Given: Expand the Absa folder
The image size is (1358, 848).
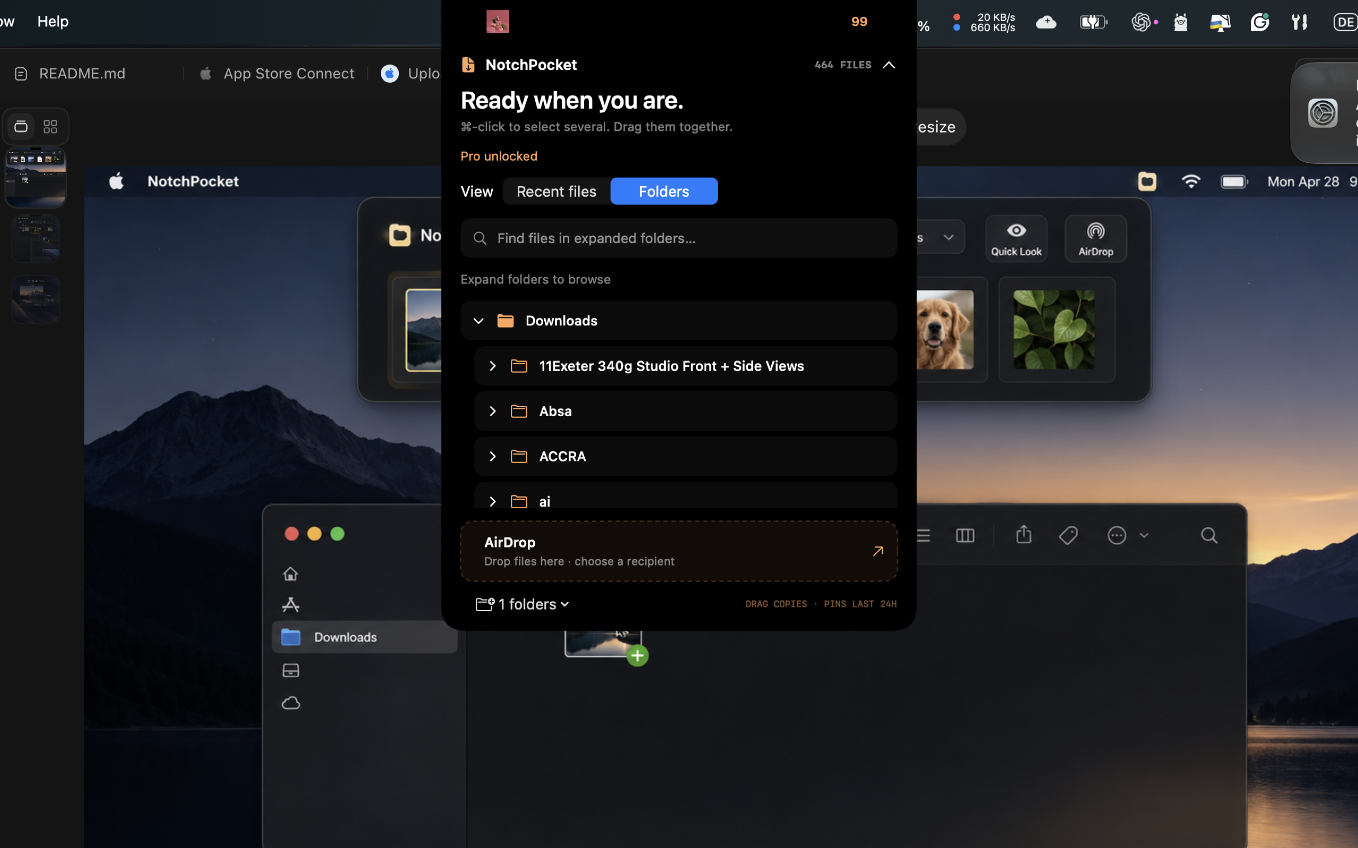Looking at the screenshot, I should click(492, 411).
